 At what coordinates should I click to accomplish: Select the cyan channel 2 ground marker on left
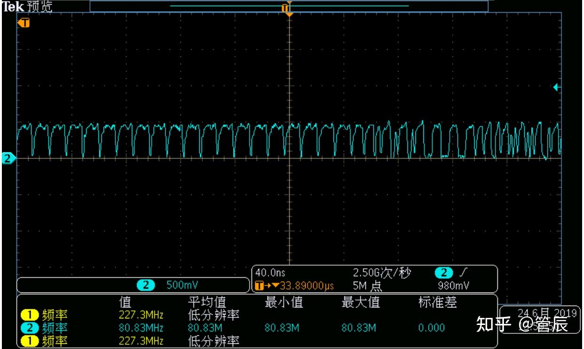point(7,158)
